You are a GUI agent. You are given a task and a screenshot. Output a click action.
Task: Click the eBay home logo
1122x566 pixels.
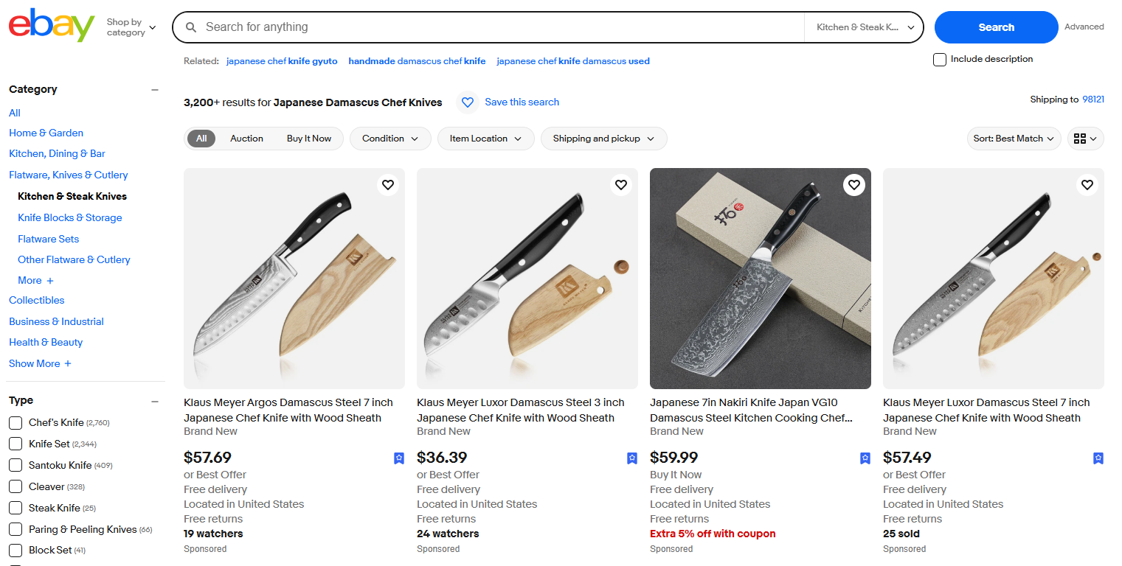click(50, 26)
